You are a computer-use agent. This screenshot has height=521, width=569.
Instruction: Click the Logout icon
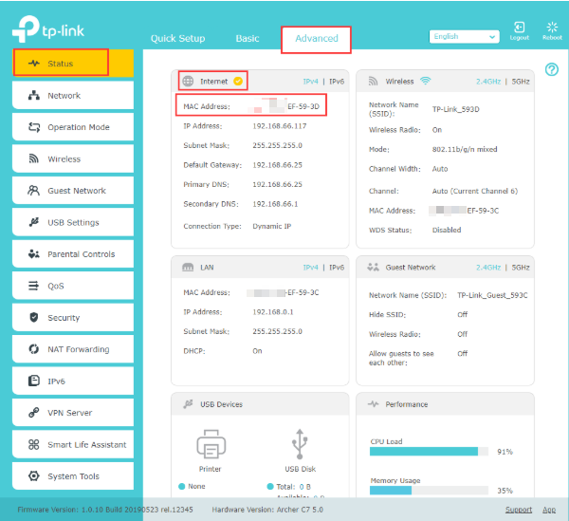[520, 28]
